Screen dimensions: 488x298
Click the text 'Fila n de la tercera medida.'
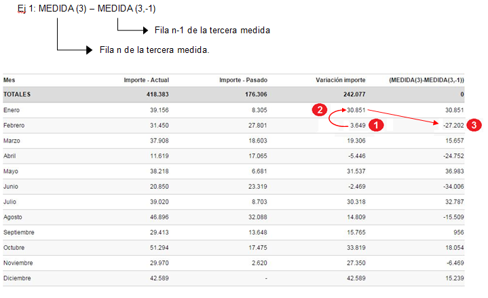click(154, 50)
